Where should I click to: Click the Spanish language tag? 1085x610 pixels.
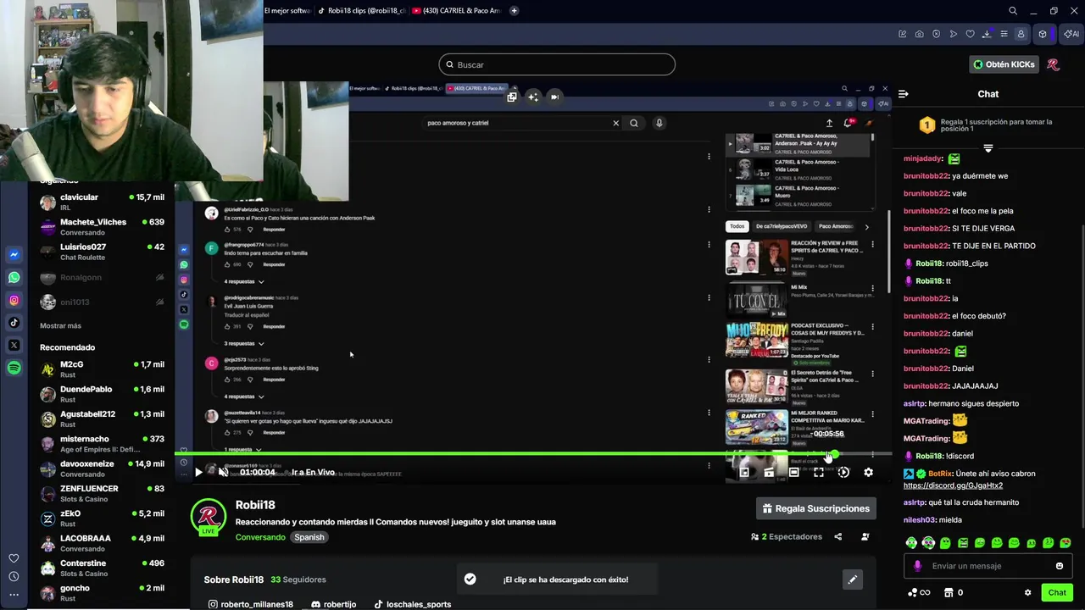pyautogui.click(x=309, y=537)
